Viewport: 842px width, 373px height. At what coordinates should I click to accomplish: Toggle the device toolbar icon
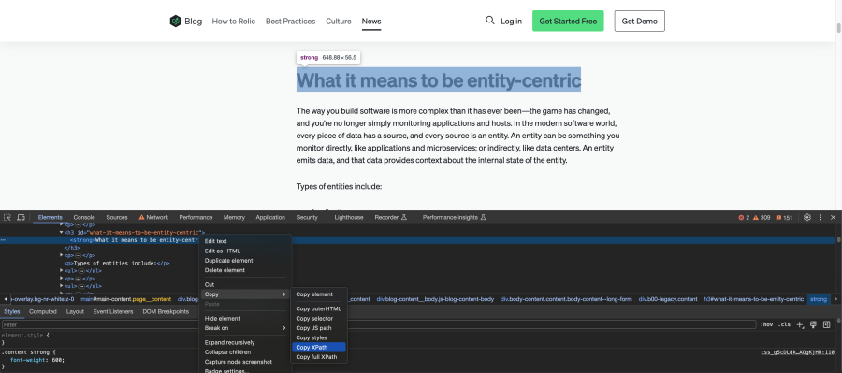21,218
